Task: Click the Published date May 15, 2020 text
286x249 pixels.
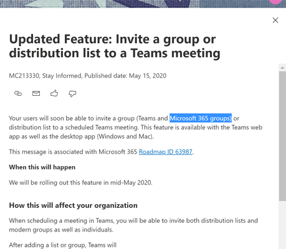Action: pos(125,76)
